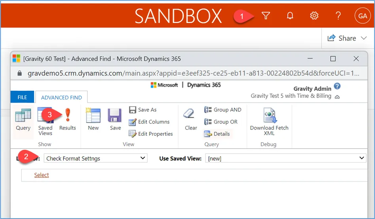Viewport: 375px width, 219px height.
Task: Click the Share button
Action: tap(342, 38)
